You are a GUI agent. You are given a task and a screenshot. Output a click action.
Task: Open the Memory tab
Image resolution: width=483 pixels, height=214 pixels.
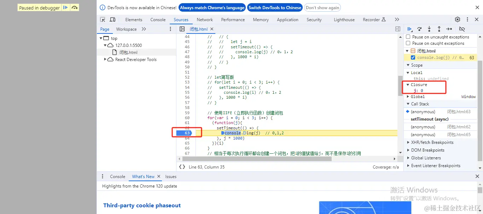pyautogui.click(x=261, y=20)
